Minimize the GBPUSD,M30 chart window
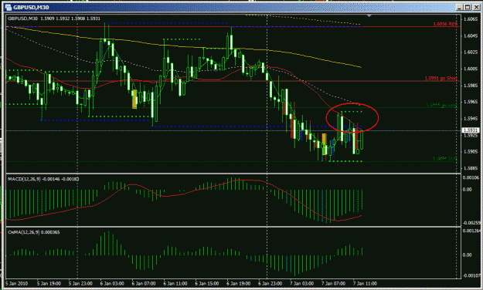Viewport: 483px width, 290px height. click(x=459, y=7)
